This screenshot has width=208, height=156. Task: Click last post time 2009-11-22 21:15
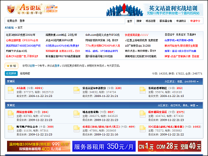(x=172, y=96)
